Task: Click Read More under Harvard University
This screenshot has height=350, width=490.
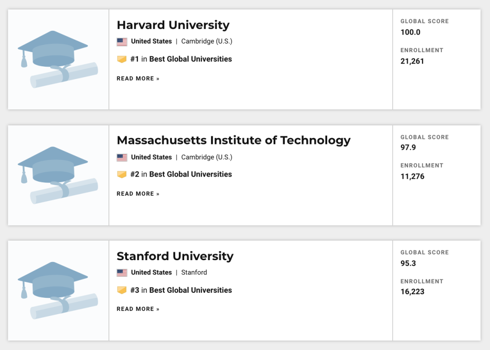Action: [138, 79]
